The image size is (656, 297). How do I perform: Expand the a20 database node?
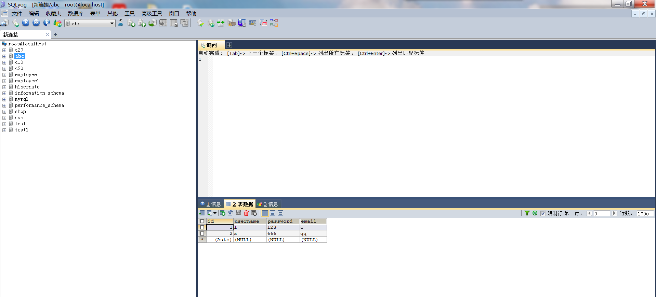click(x=4, y=50)
